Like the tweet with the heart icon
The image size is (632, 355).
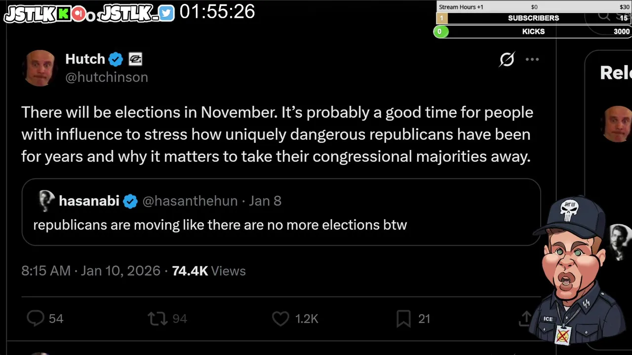[280, 319]
